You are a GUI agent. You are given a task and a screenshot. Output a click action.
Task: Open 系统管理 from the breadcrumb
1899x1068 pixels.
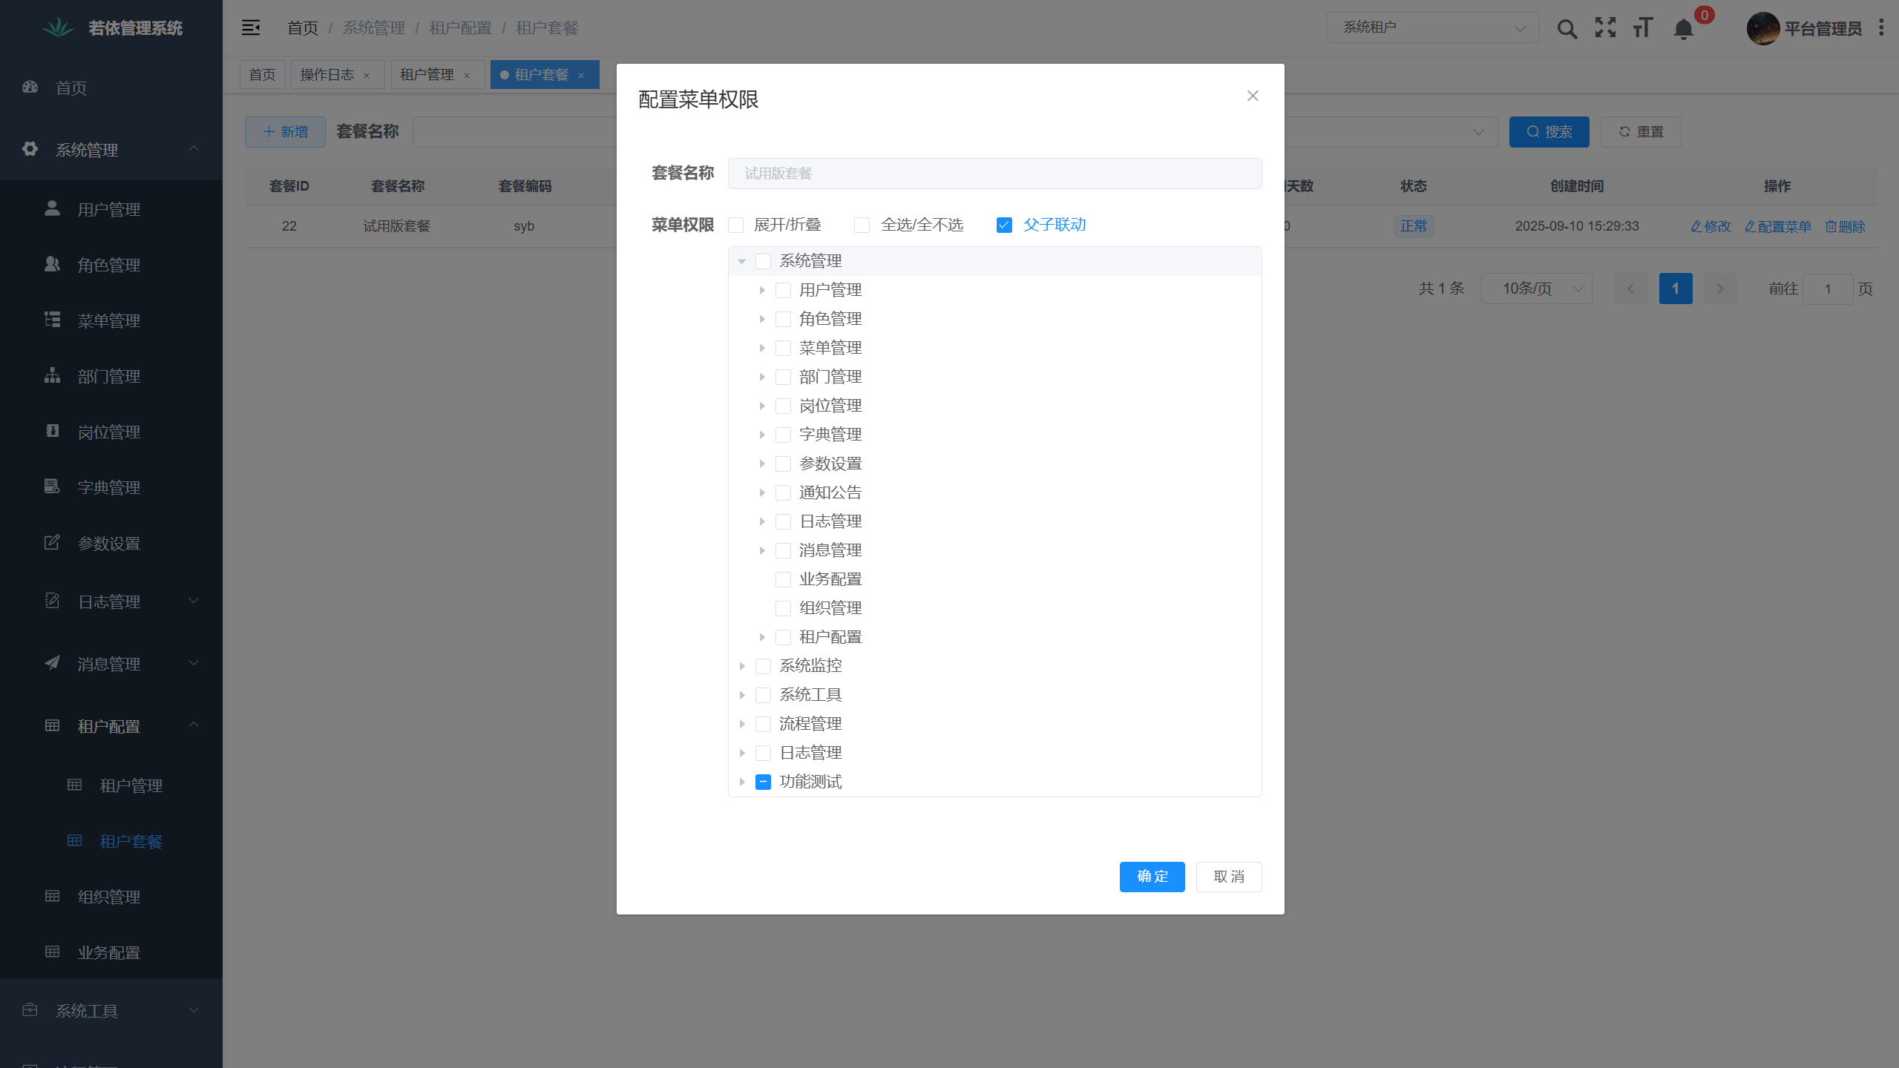[x=373, y=27]
